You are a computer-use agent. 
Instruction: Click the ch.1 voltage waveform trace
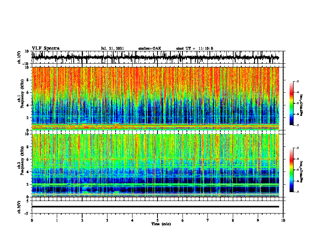tap(155, 57)
